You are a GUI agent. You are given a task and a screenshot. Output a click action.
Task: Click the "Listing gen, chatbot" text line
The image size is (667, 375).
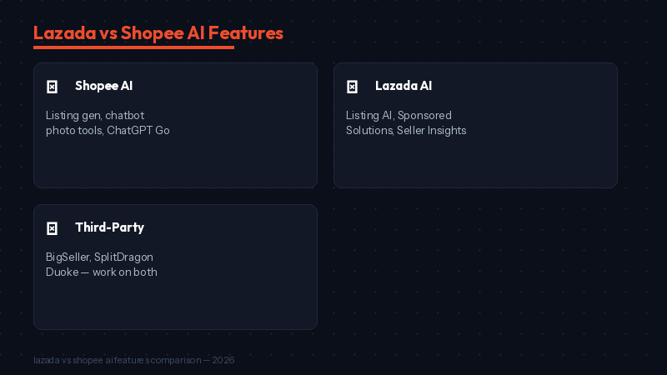click(x=95, y=115)
